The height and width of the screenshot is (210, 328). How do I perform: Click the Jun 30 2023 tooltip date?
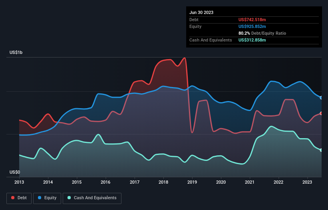tap(201, 12)
